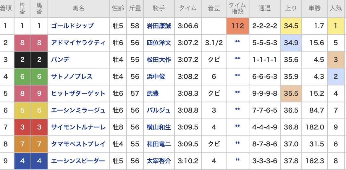Viewport: 346px width, 170px height.
Task: Open the ** time index link for エーシンスピーダー
Action: (x=237, y=160)
